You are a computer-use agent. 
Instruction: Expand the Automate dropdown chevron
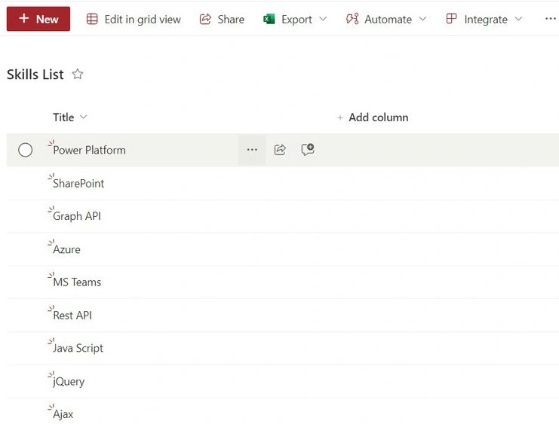pos(422,19)
